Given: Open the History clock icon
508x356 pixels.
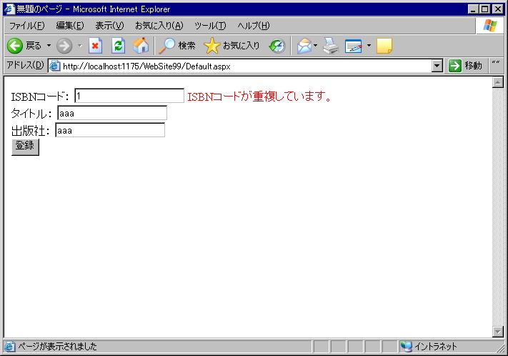Looking at the screenshot, I should 277,46.
